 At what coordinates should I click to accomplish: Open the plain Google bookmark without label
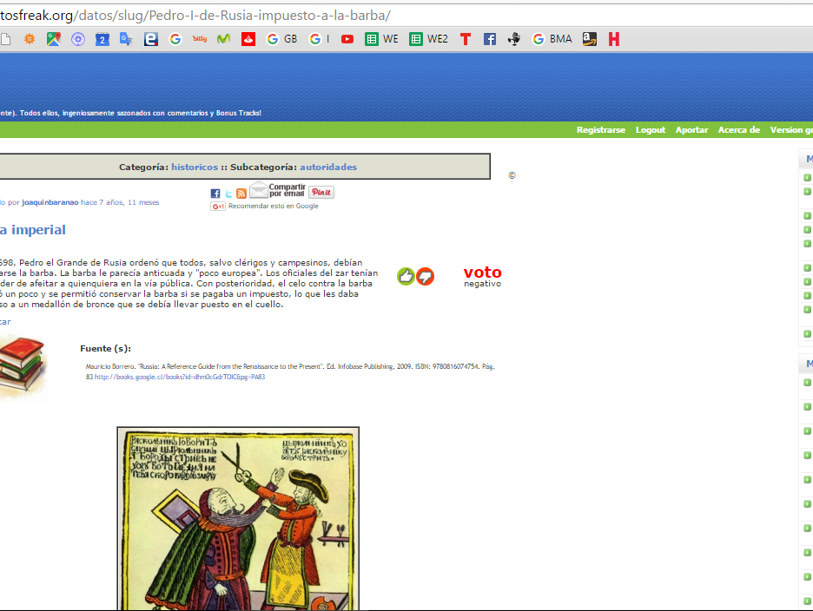tap(175, 39)
